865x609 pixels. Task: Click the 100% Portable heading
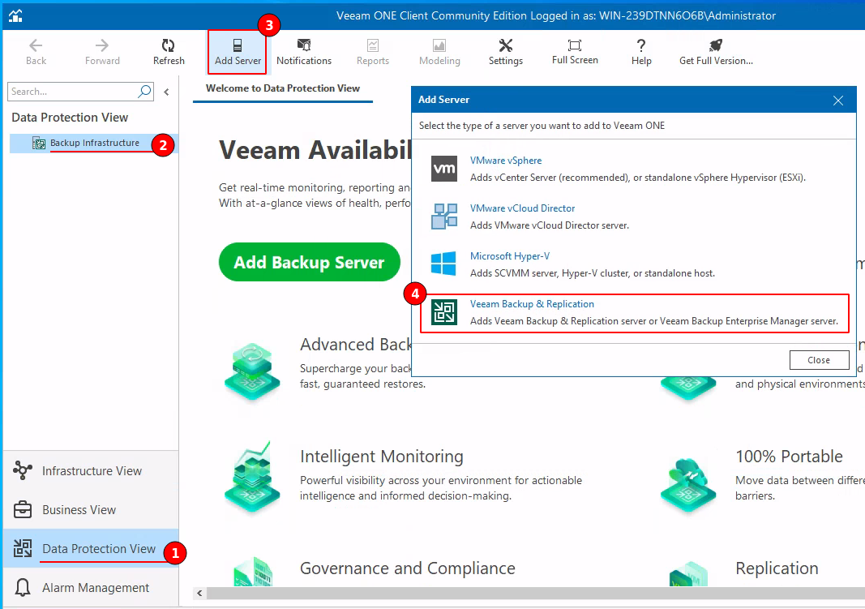(789, 457)
